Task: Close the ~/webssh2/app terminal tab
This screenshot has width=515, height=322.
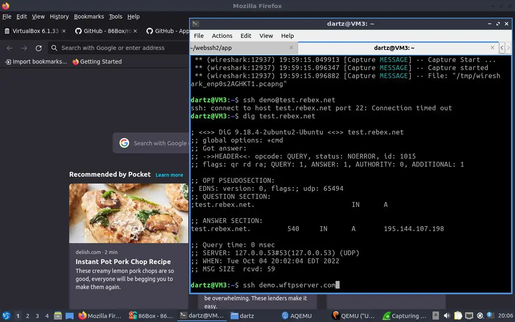Action: (x=291, y=47)
